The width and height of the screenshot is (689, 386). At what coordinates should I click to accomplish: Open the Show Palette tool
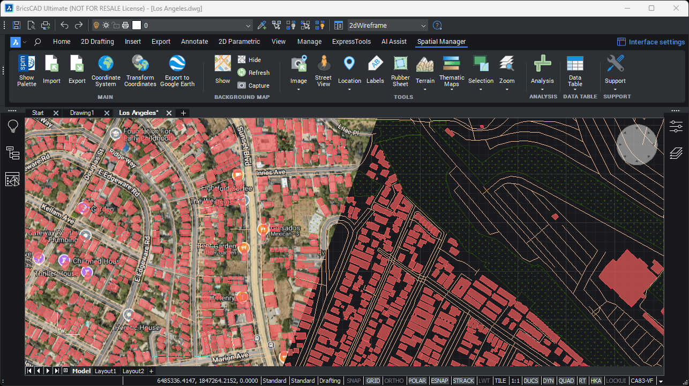[x=27, y=71]
